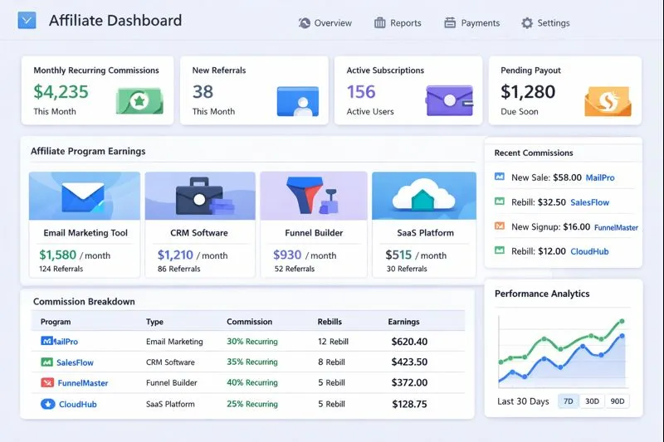The width and height of the screenshot is (664, 442).
Task: Open the Settings tab
Action: tap(545, 23)
